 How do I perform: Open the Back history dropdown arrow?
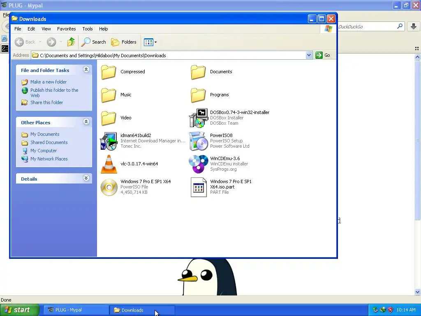click(40, 42)
